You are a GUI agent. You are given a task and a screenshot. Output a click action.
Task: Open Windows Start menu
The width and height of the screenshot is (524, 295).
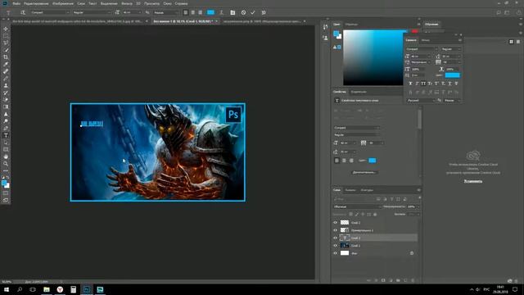[x=7, y=289]
